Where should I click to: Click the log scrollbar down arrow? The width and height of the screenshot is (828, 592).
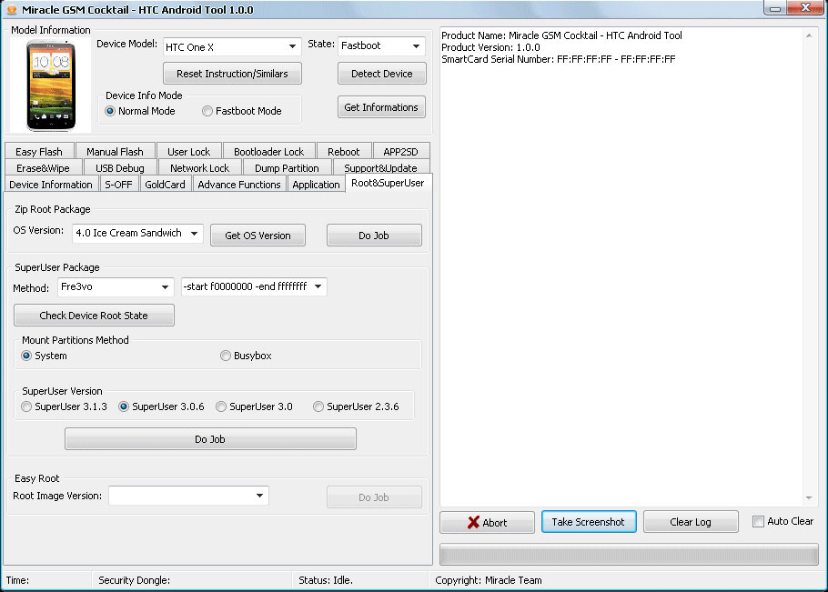pyautogui.click(x=809, y=497)
